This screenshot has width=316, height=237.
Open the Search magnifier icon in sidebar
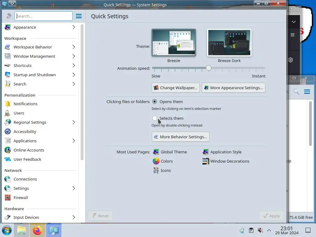[8, 84]
